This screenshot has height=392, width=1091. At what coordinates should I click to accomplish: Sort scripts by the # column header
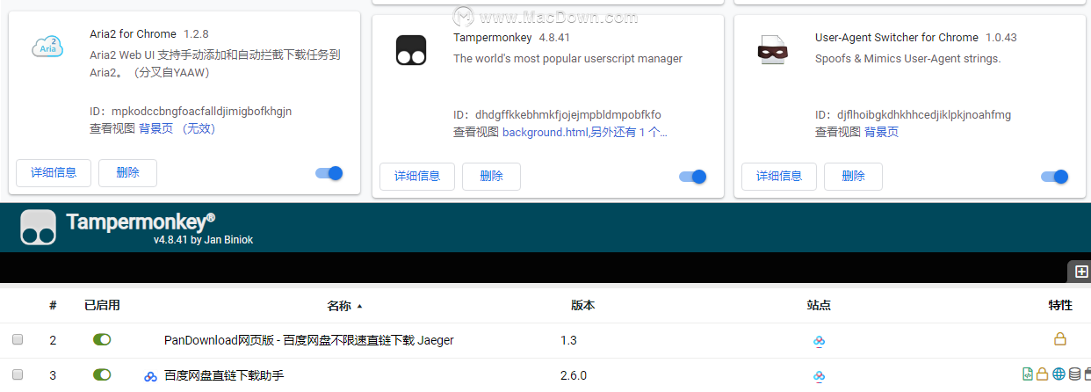click(x=53, y=306)
